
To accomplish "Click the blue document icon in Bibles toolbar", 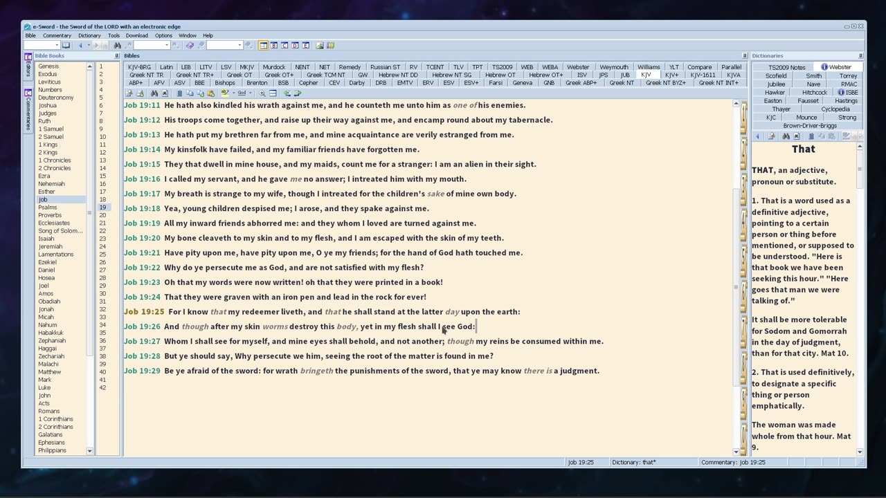I will click(180, 93).
